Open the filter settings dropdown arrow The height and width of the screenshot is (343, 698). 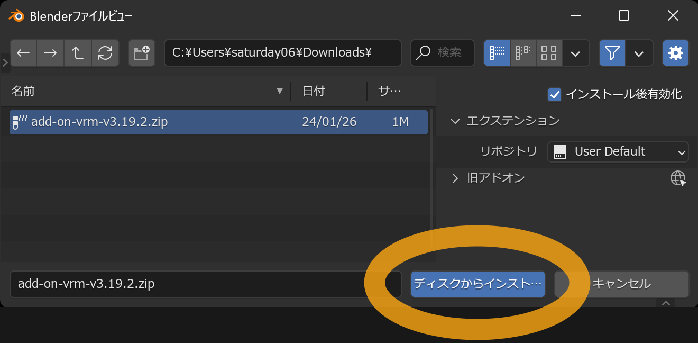click(x=639, y=53)
